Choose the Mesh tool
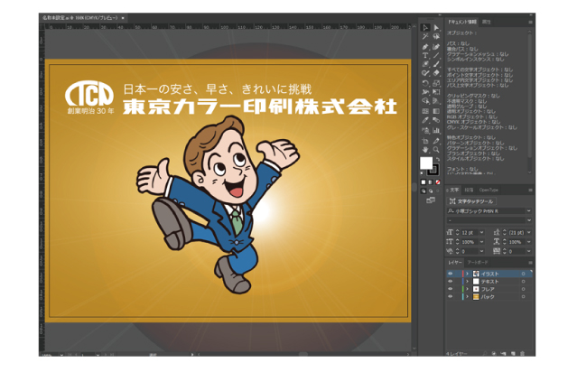 (x=425, y=111)
